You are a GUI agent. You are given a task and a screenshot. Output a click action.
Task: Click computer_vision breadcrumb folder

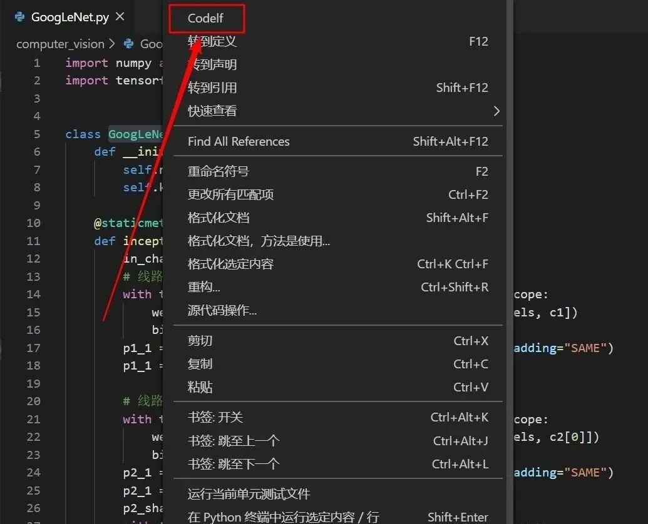(x=60, y=44)
